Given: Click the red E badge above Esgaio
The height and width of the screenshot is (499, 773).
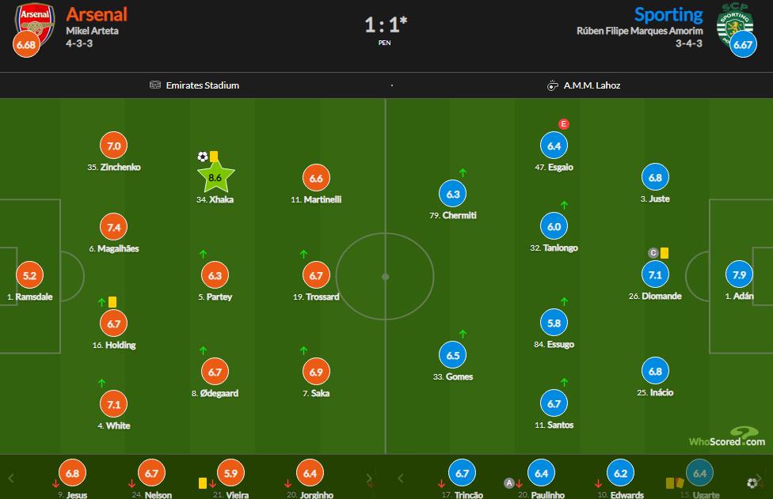Looking at the screenshot, I should point(563,124).
